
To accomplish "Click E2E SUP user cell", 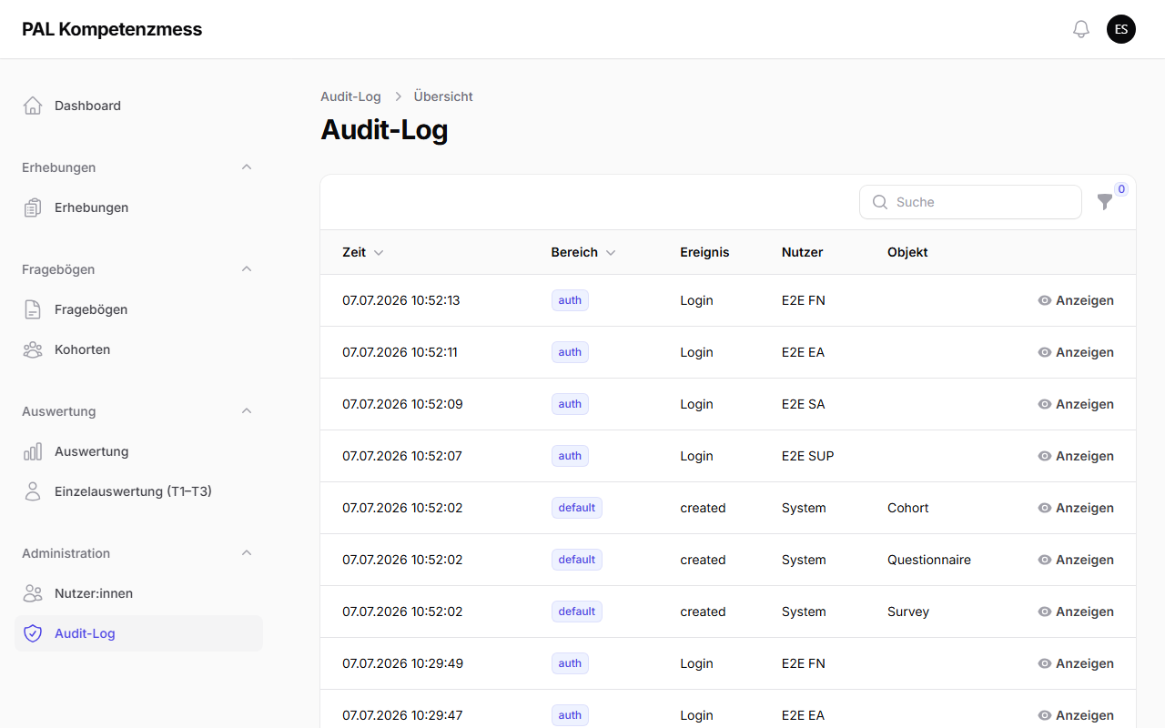I will [807, 456].
